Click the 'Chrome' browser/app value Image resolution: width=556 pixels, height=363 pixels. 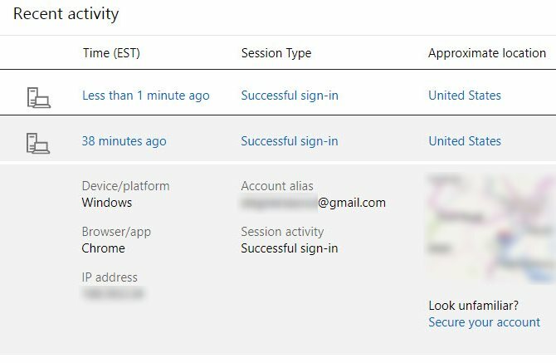(103, 248)
